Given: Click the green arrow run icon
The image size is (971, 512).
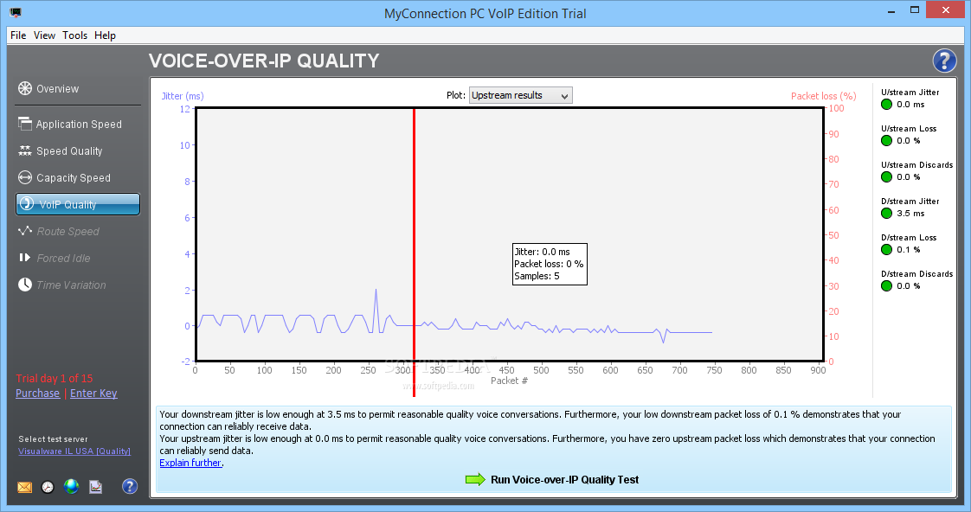Looking at the screenshot, I should [x=475, y=479].
